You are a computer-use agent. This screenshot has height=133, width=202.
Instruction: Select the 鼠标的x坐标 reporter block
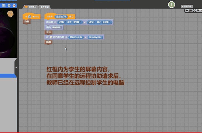coord(76,37)
